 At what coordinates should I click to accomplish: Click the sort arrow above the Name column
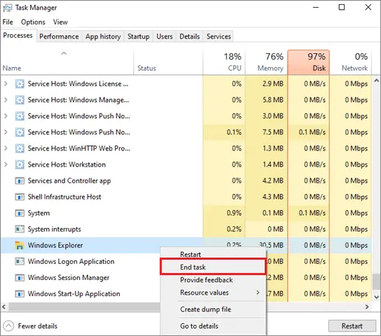point(64,53)
